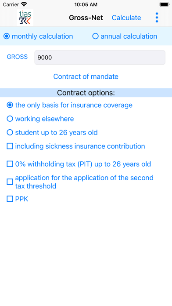Open the Contract of mandate selector

click(x=86, y=76)
